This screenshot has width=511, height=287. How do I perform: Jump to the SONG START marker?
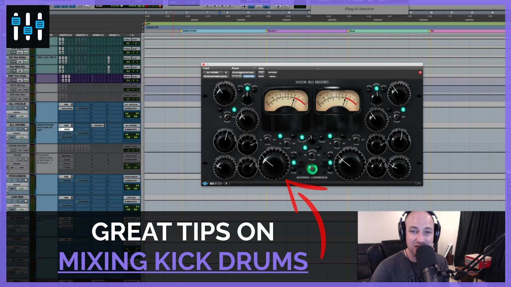188,31
